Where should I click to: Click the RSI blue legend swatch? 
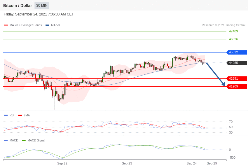pyautogui.click(x=6, y=116)
